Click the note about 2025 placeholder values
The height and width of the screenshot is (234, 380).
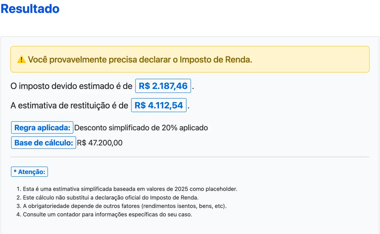tap(130, 189)
